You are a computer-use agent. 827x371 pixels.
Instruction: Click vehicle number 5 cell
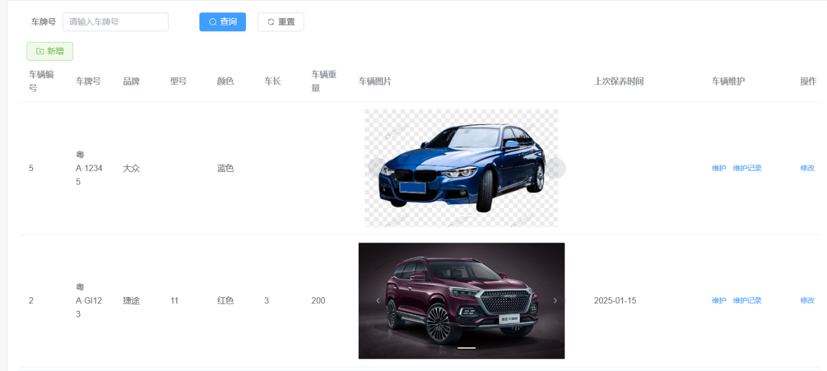tap(31, 168)
